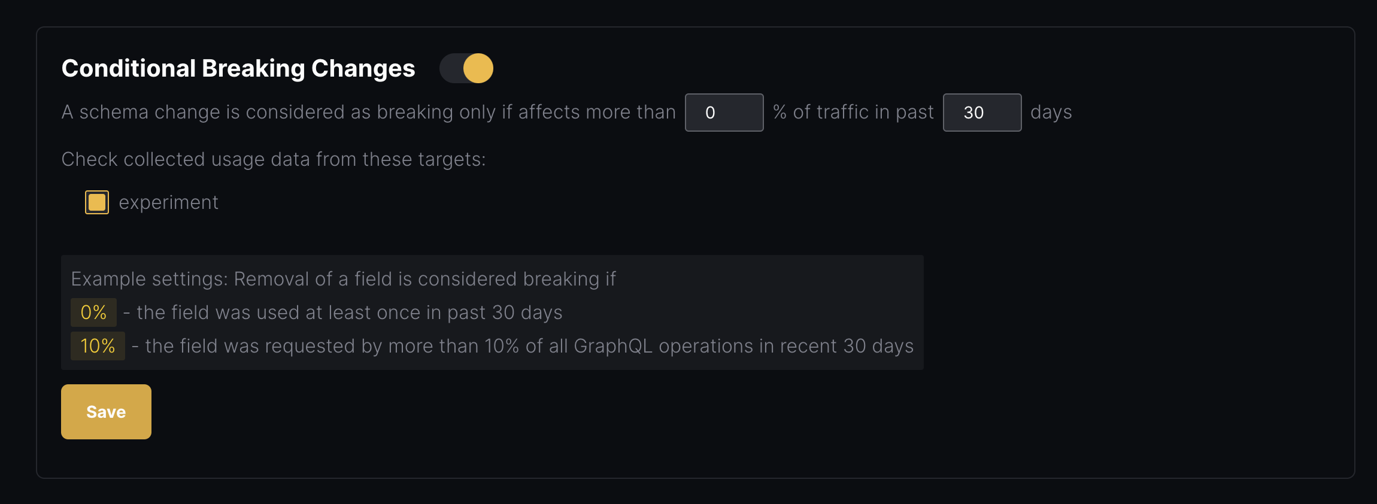Screen dimensions: 1377x504
Task: Click the percent of traffic label
Action: tap(853, 112)
